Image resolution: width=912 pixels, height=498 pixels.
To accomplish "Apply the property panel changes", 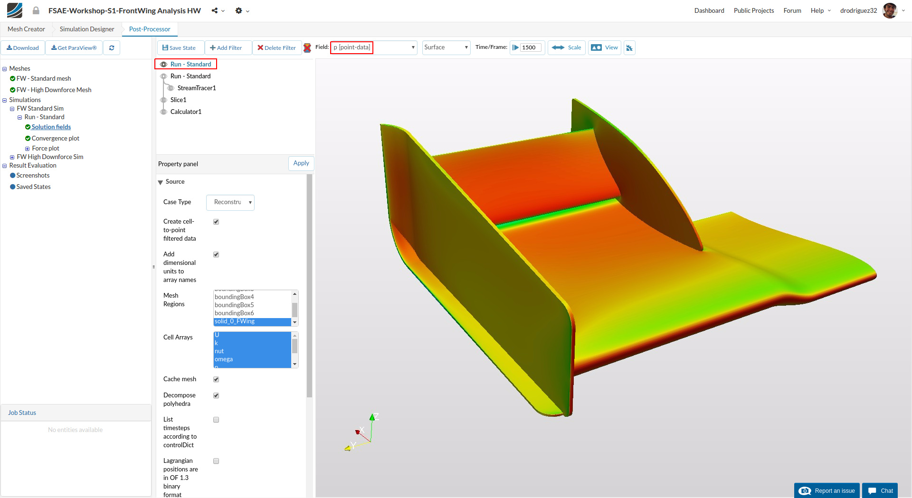I will [301, 163].
